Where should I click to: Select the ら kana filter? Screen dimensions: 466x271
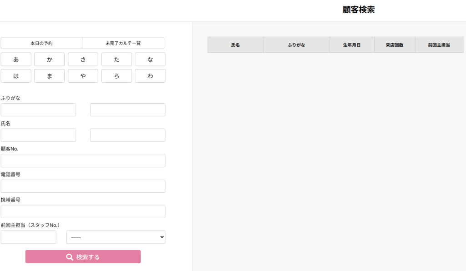[x=116, y=76]
